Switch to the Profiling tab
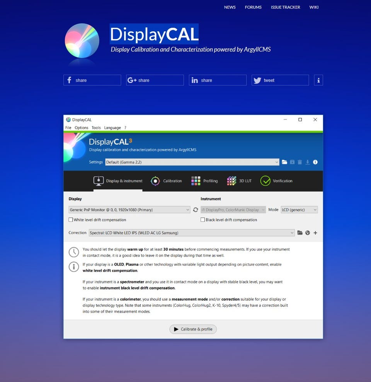 click(x=204, y=181)
